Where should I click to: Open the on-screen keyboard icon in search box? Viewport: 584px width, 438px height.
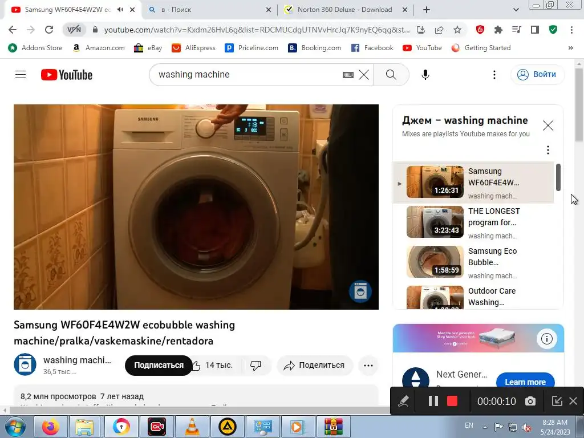click(348, 75)
